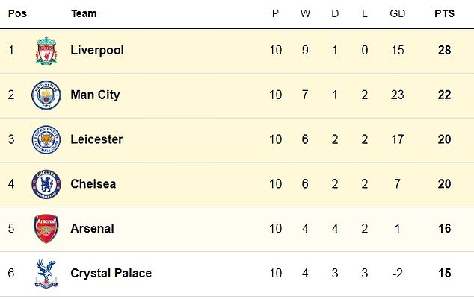
Task: Sort by the GD column header
Action: click(x=397, y=13)
